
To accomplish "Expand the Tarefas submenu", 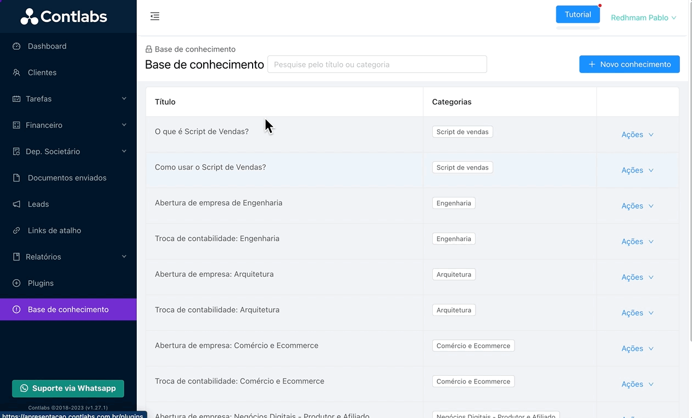I will [68, 99].
